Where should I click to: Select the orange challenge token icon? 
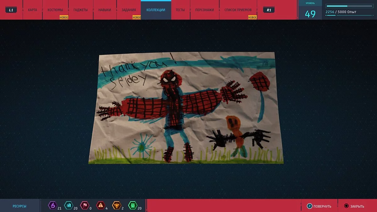117,205
